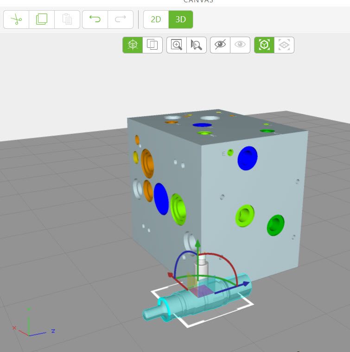Click the fit-block-to-view cube icon

(264, 45)
